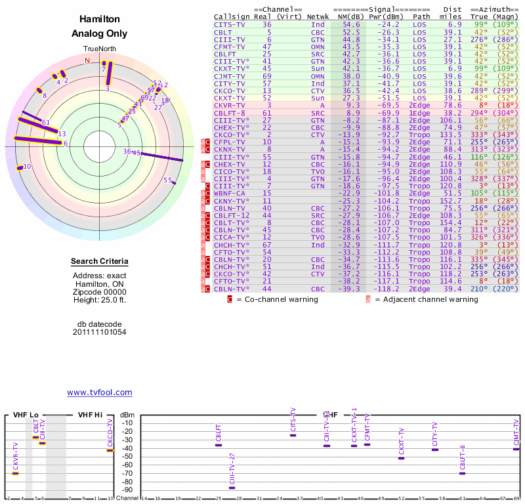Viewport: 525px width, 504px height.
Task: Select the CKVR-TV signal marker in VHF Lo chart
Action: coord(16,473)
